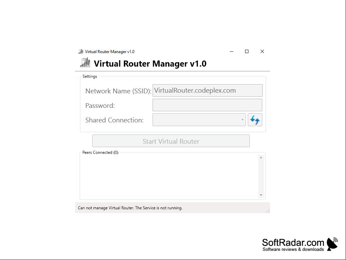Click the small app icon in title bar

(x=81, y=51)
